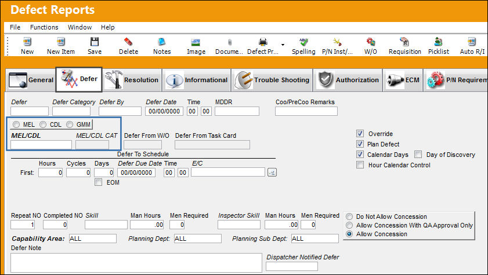Click the Auto R/I toolbar icon

click(472, 42)
